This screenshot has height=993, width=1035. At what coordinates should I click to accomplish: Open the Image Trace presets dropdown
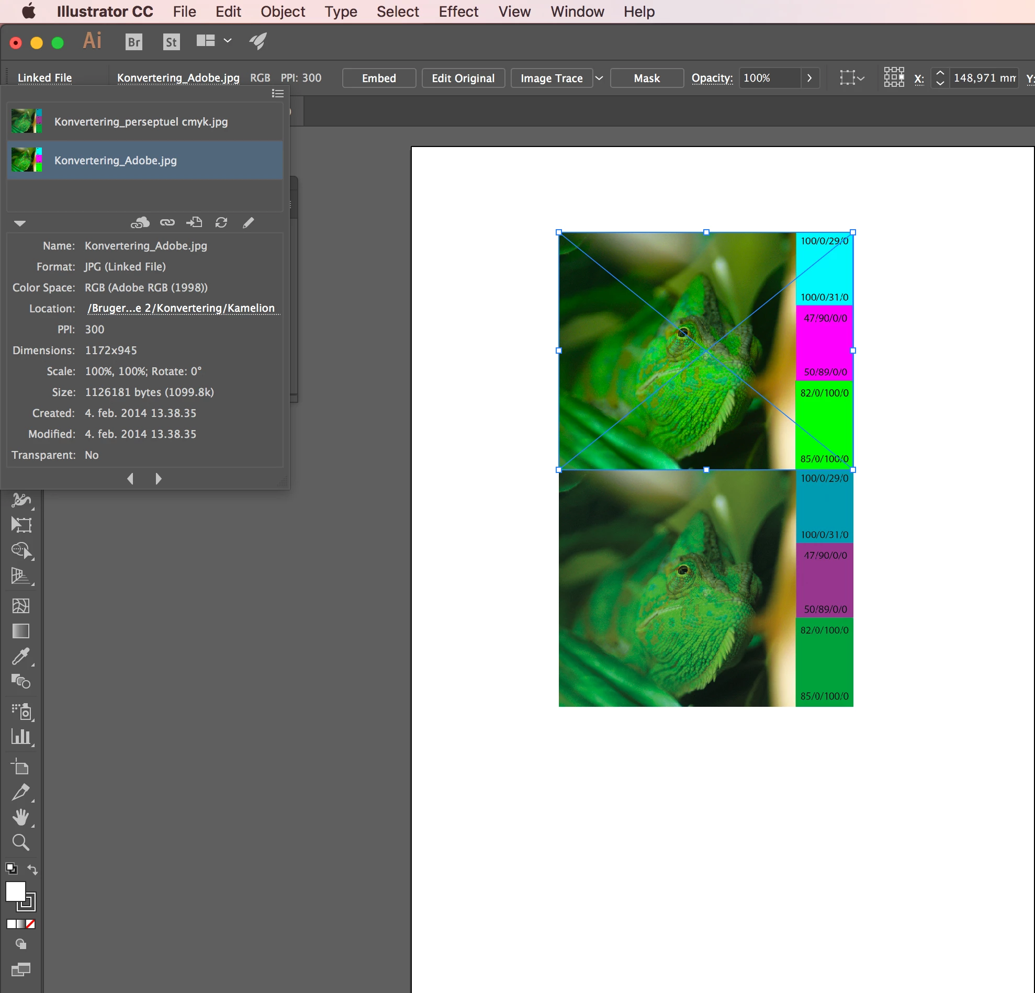point(599,78)
